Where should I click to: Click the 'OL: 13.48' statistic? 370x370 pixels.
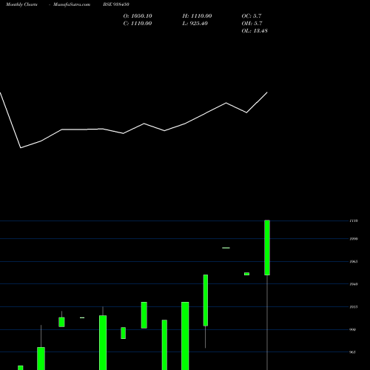pos(255,31)
